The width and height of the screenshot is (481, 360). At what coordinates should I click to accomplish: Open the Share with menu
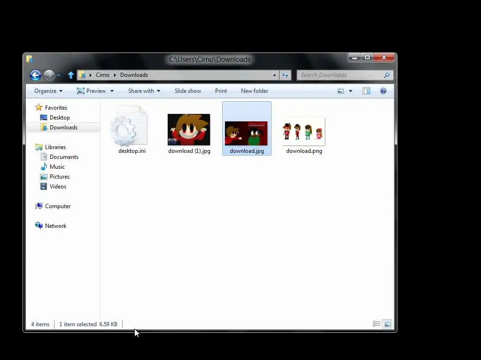pyautogui.click(x=144, y=91)
